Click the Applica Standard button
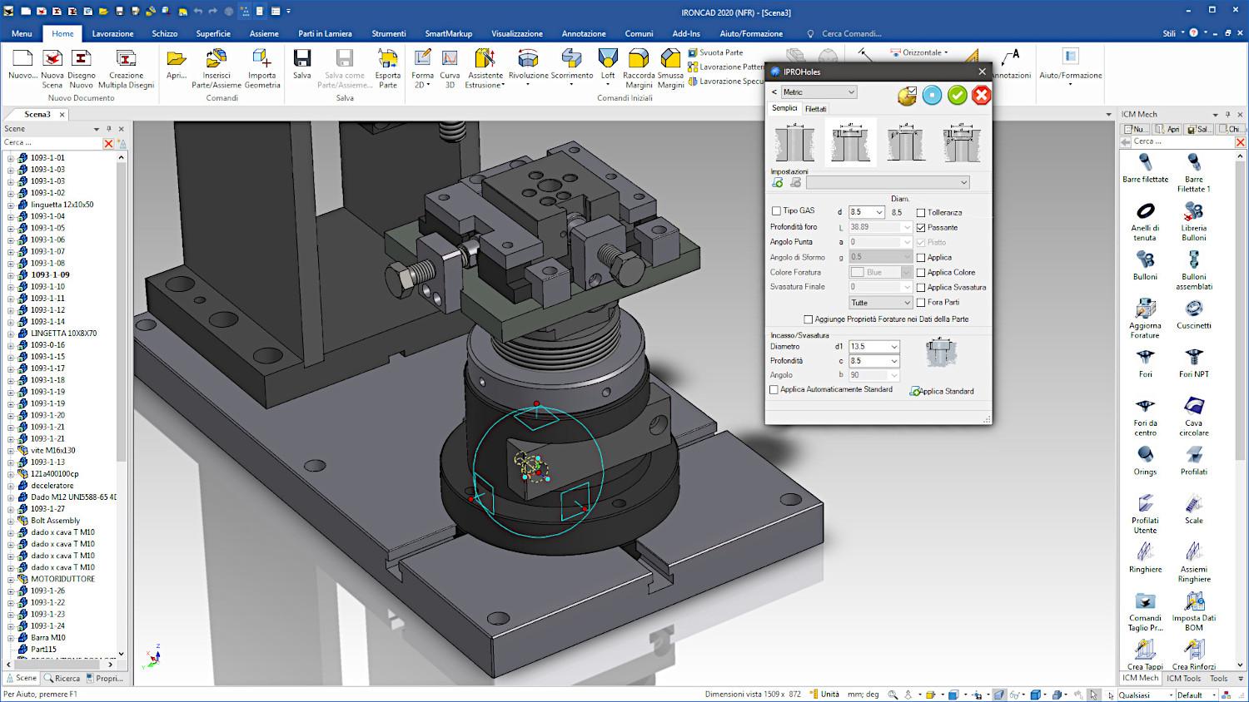This screenshot has height=702, width=1249. pos(942,391)
